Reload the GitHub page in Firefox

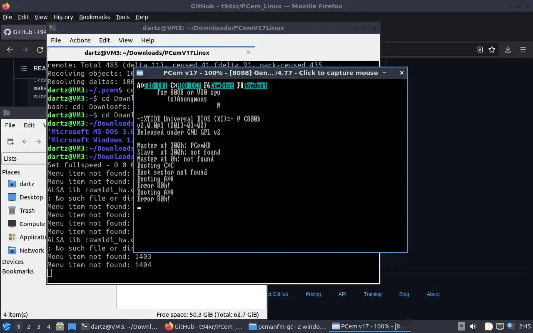(40, 50)
